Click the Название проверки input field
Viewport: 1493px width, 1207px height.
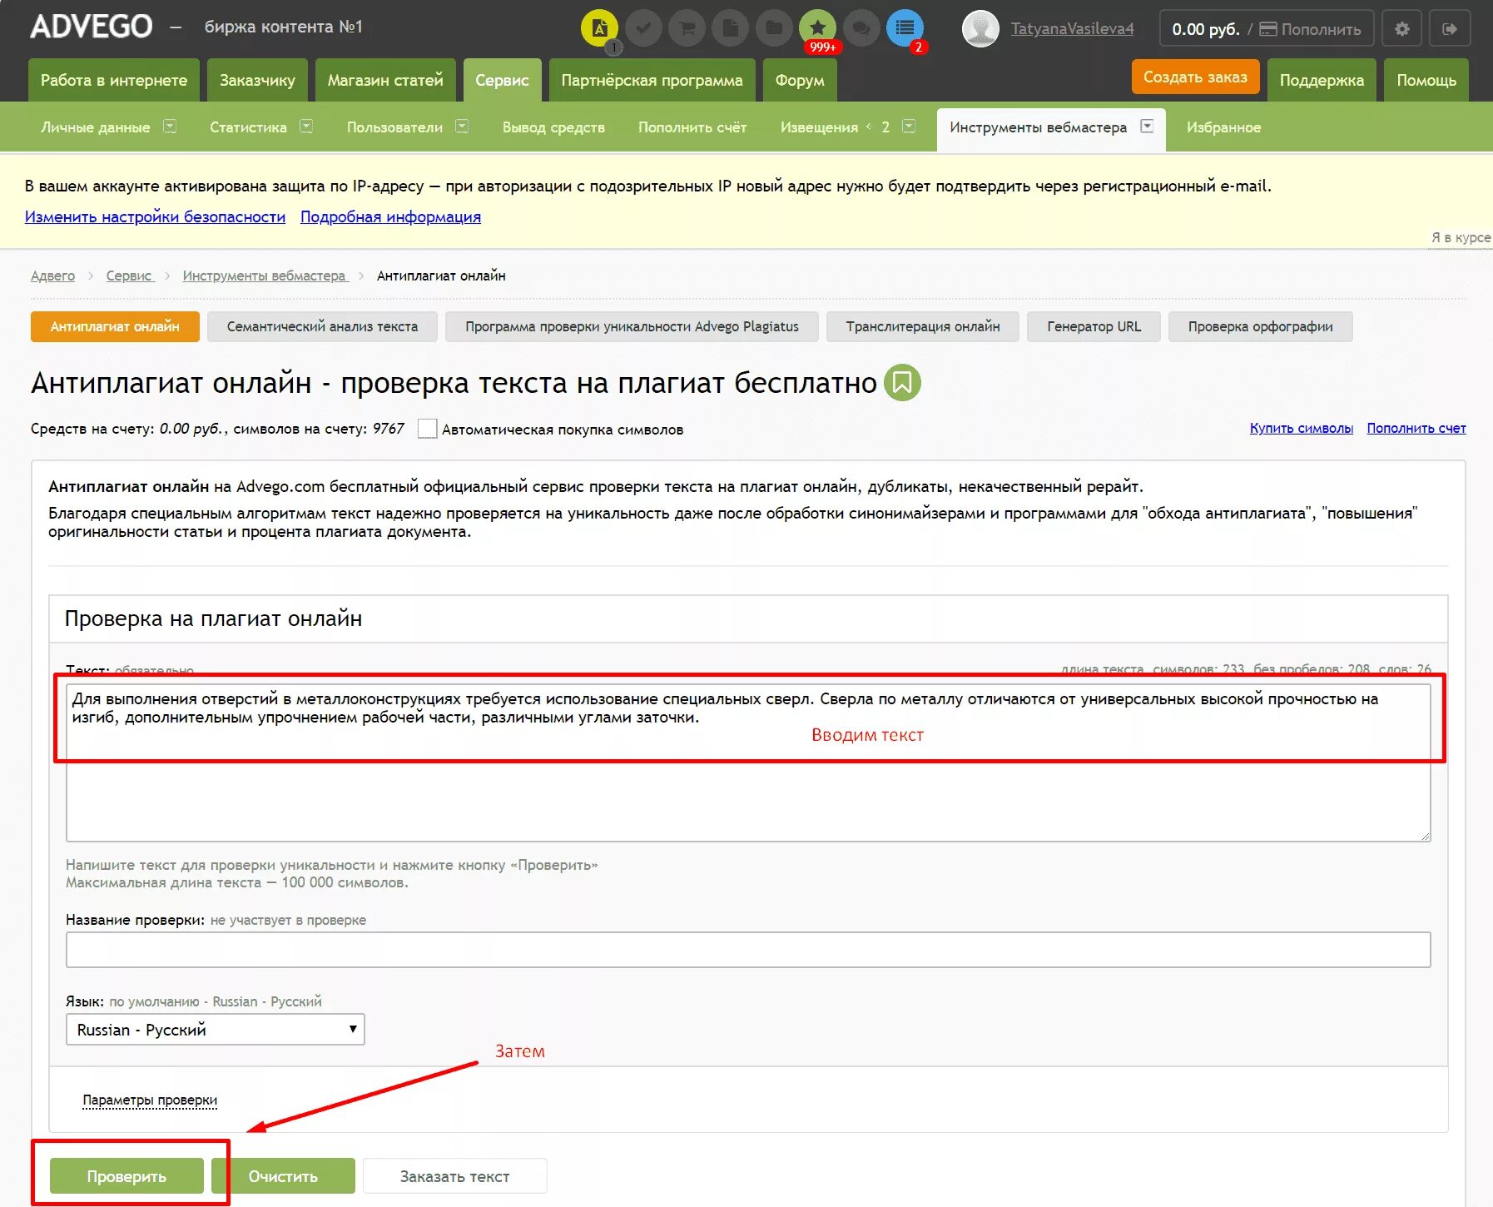(x=748, y=950)
